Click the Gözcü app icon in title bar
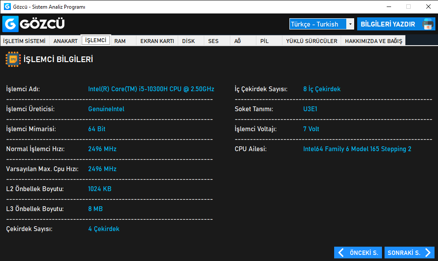 click(x=7, y=7)
